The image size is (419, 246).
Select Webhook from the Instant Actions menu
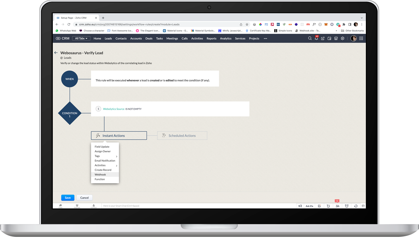point(101,174)
